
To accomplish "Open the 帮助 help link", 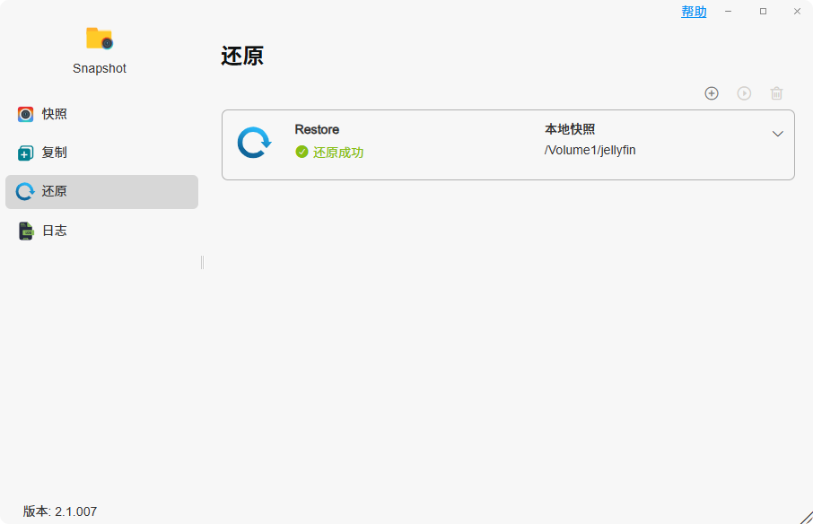I will [x=694, y=11].
